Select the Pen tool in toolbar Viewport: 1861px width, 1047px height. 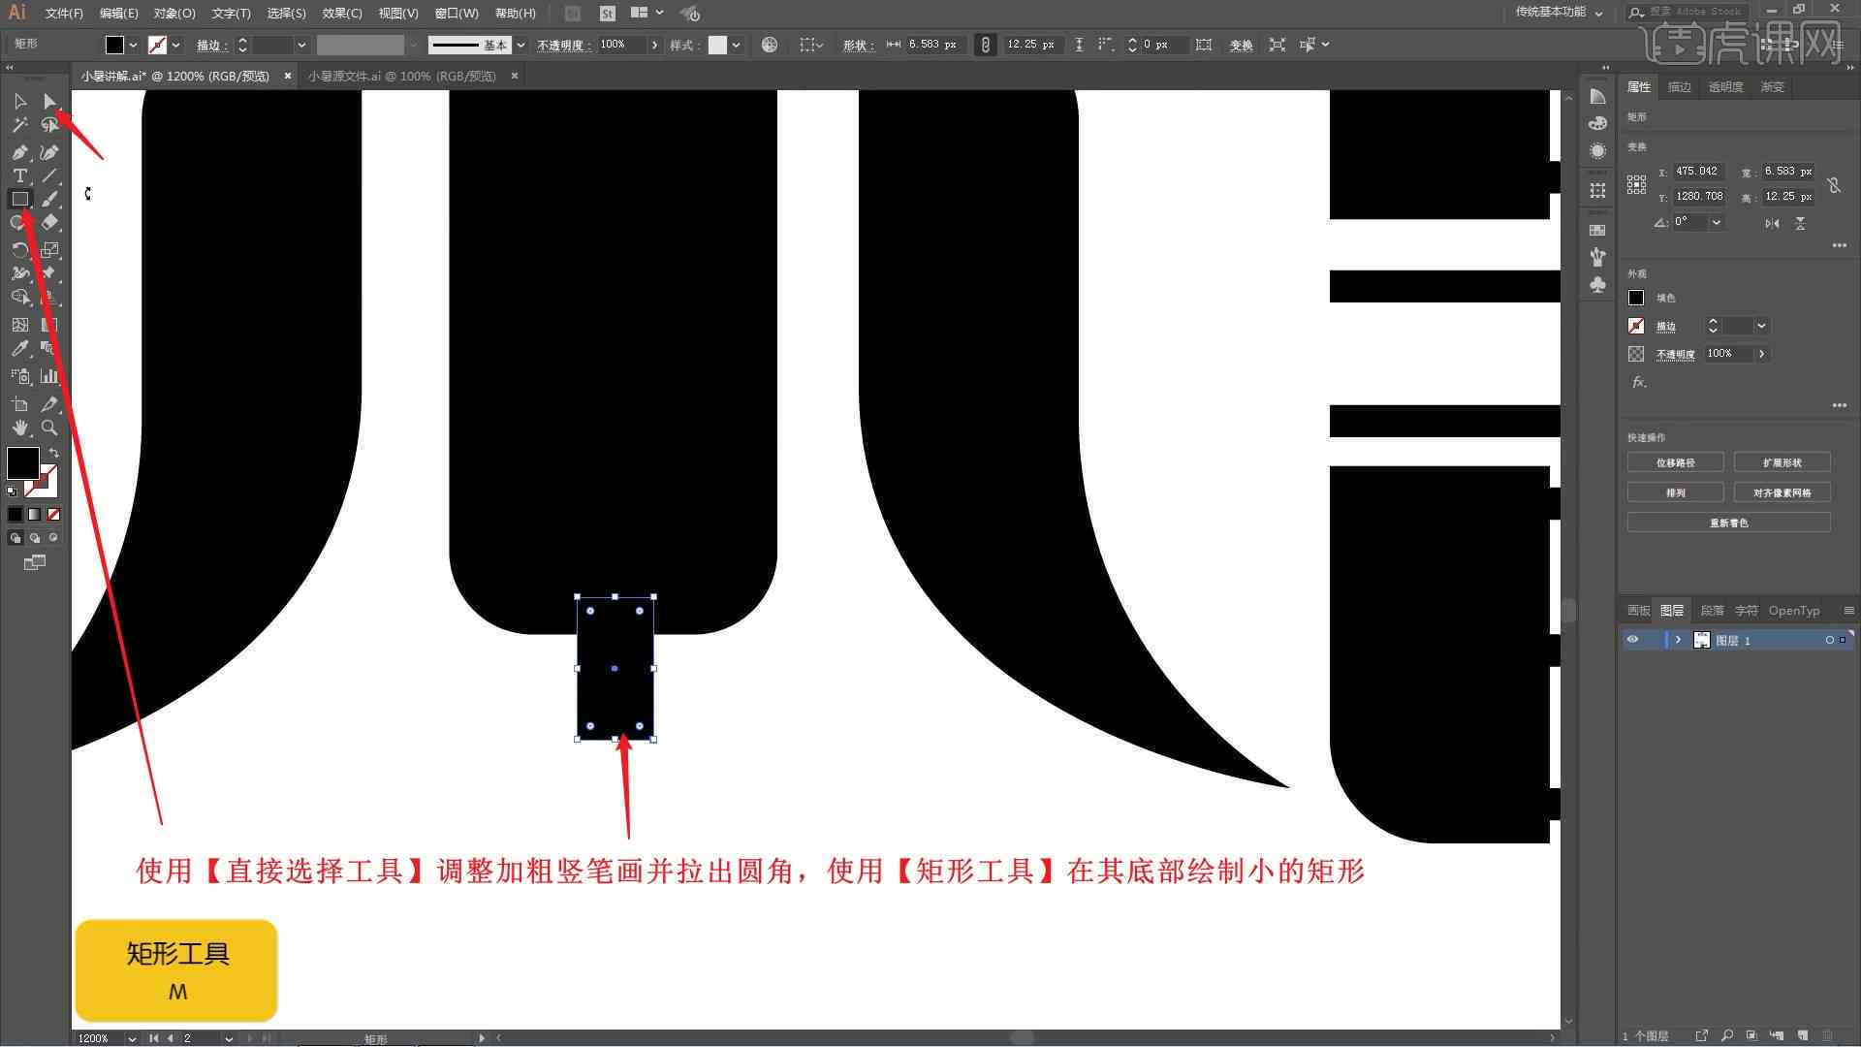tap(19, 149)
